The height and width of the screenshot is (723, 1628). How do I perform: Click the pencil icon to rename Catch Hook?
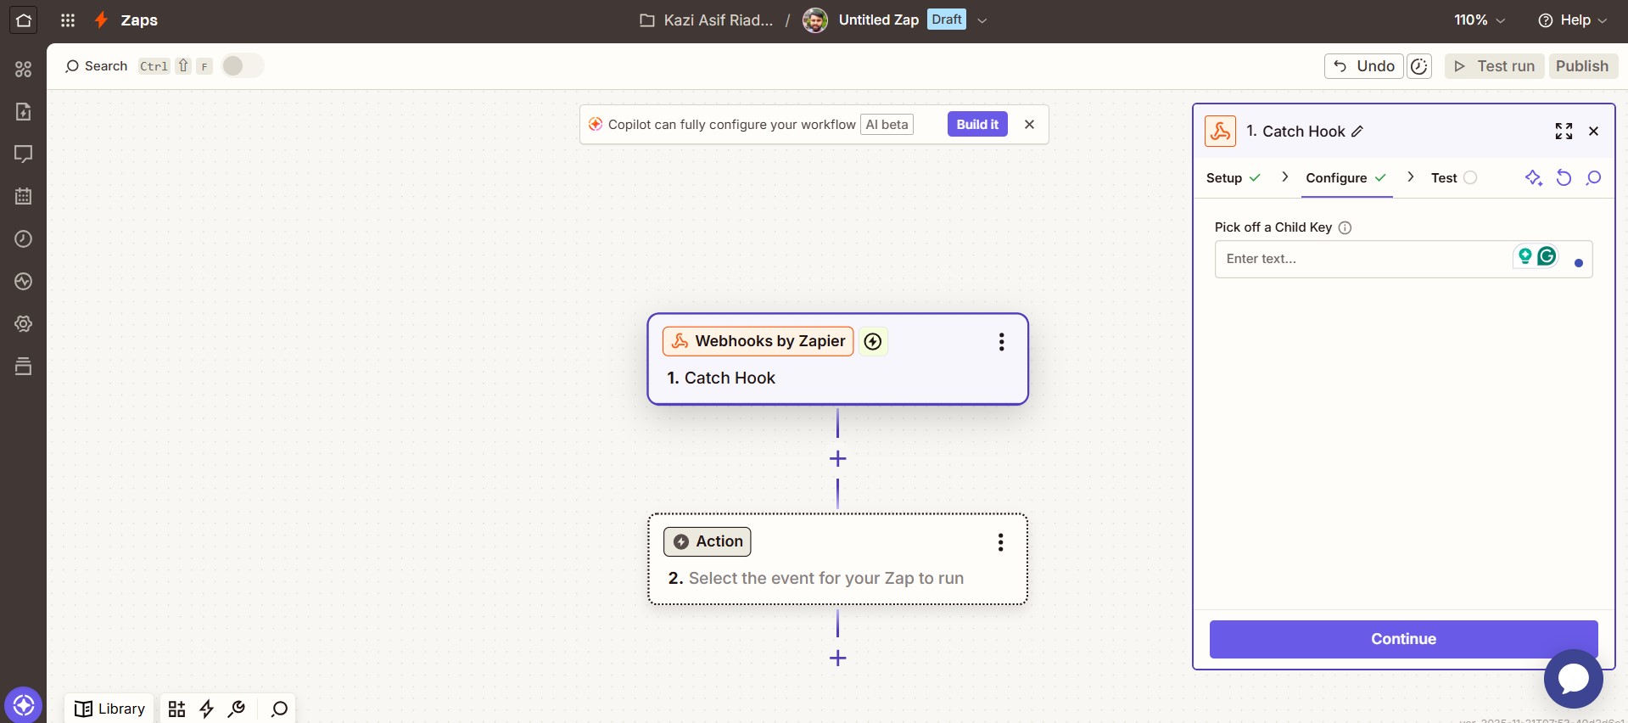point(1357,132)
